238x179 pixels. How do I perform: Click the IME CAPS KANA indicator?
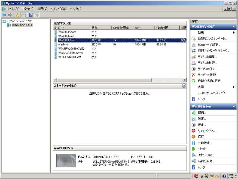231,176
